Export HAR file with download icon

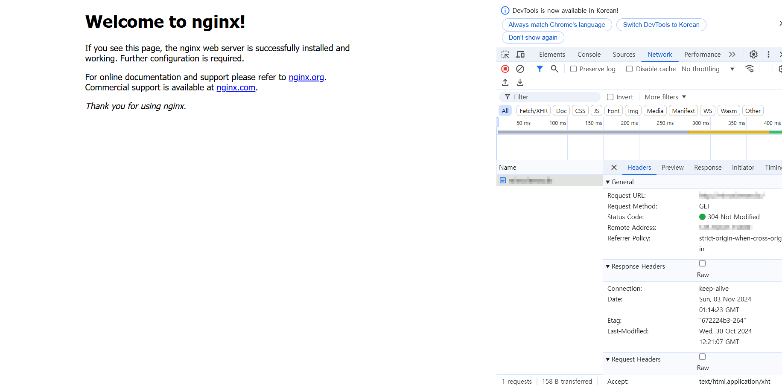[x=520, y=82]
